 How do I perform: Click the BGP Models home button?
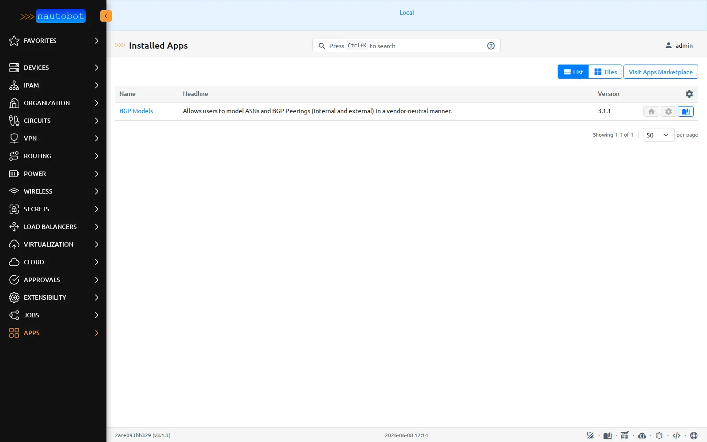point(651,111)
